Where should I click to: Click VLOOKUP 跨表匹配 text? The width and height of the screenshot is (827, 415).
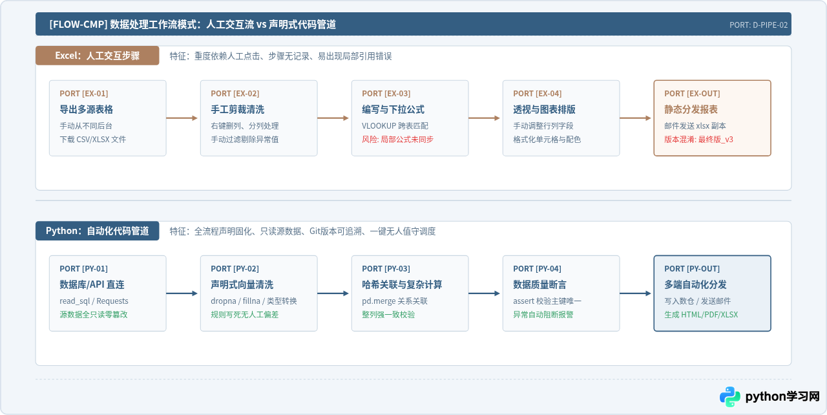pos(395,126)
